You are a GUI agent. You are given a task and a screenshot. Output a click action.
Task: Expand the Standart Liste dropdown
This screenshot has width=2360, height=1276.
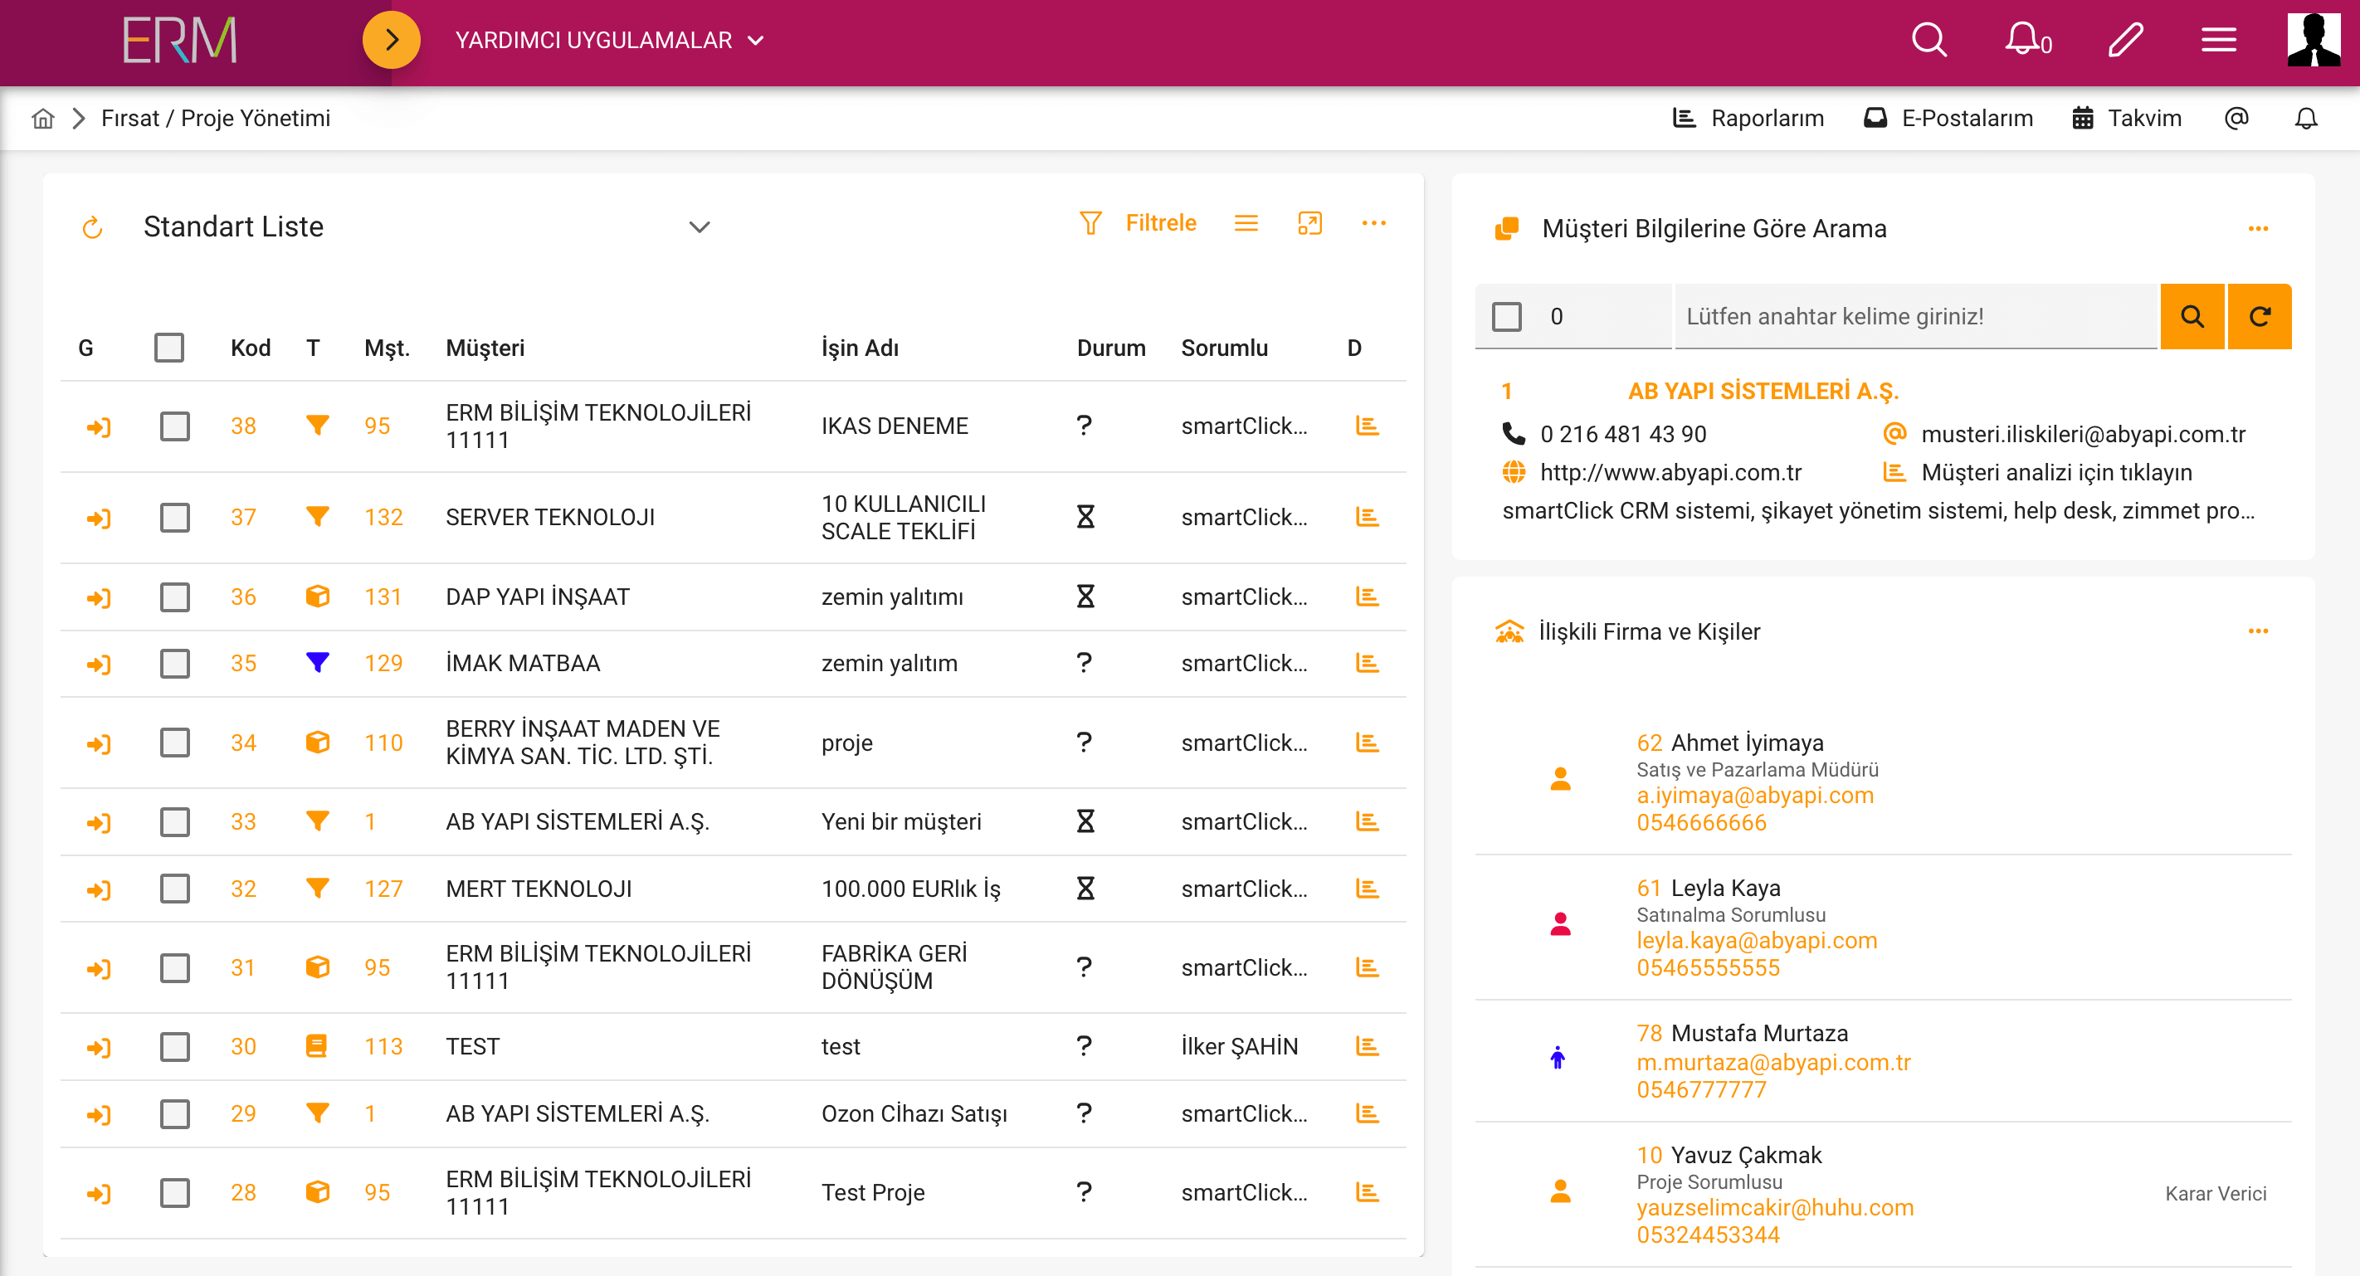coord(699,227)
